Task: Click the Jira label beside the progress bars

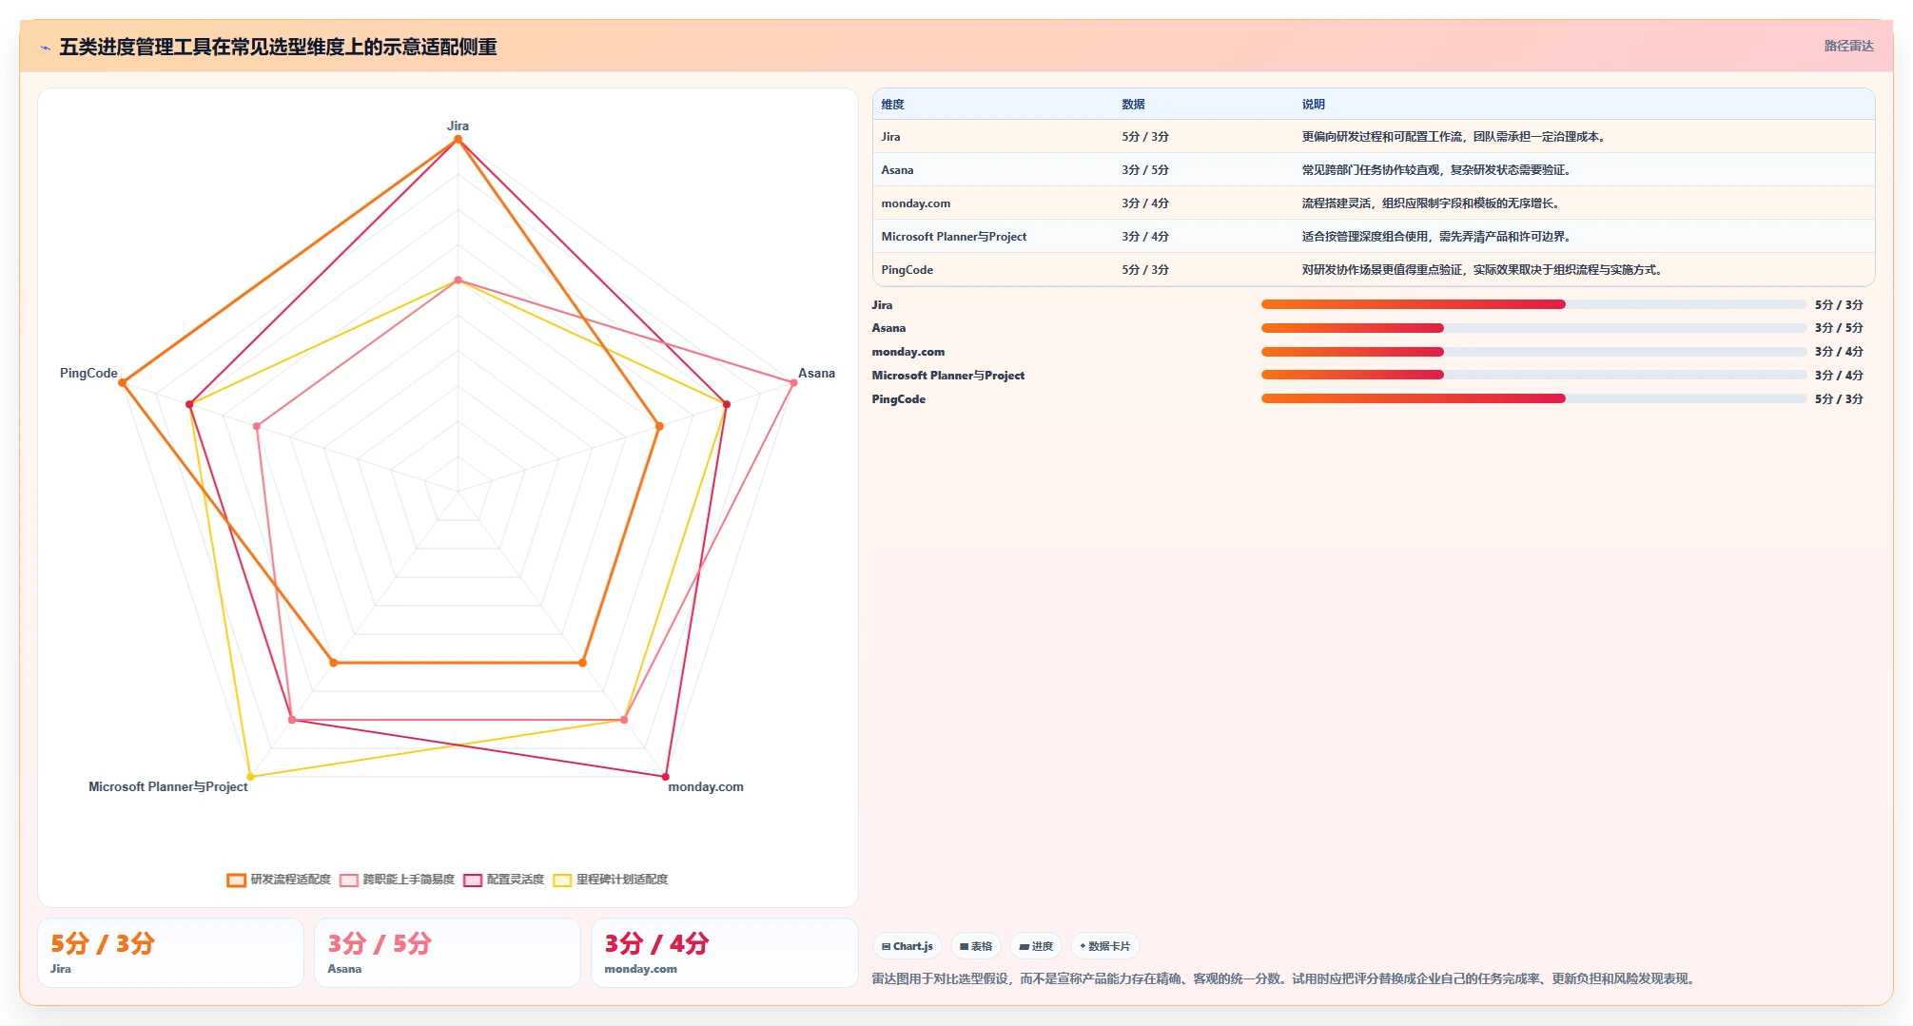Action: pos(882,305)
